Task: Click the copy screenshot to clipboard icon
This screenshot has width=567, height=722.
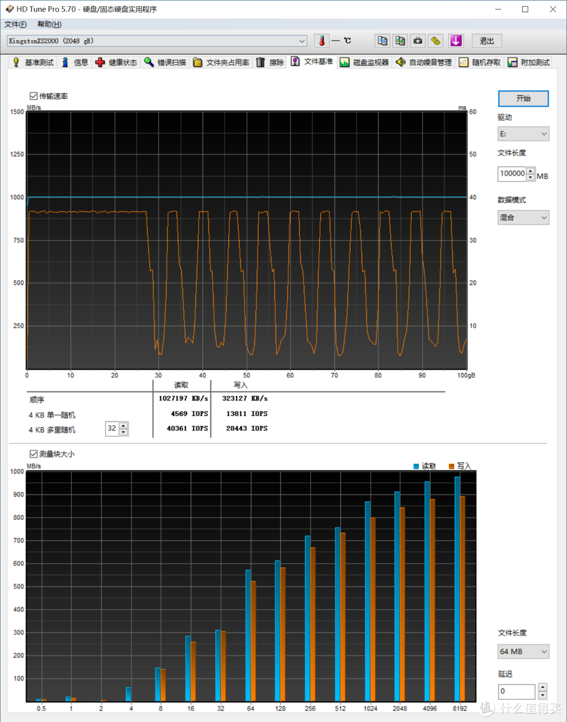Action: click(x=400, y=41)
